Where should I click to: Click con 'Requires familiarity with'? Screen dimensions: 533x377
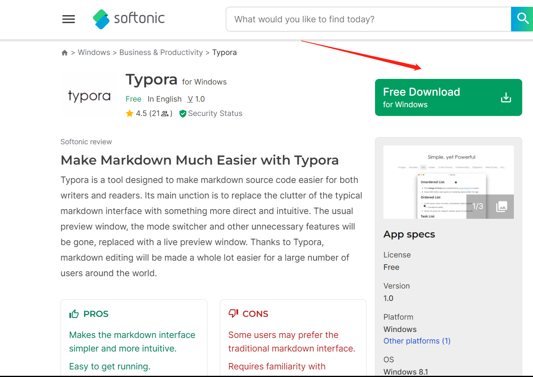[277, 367]
